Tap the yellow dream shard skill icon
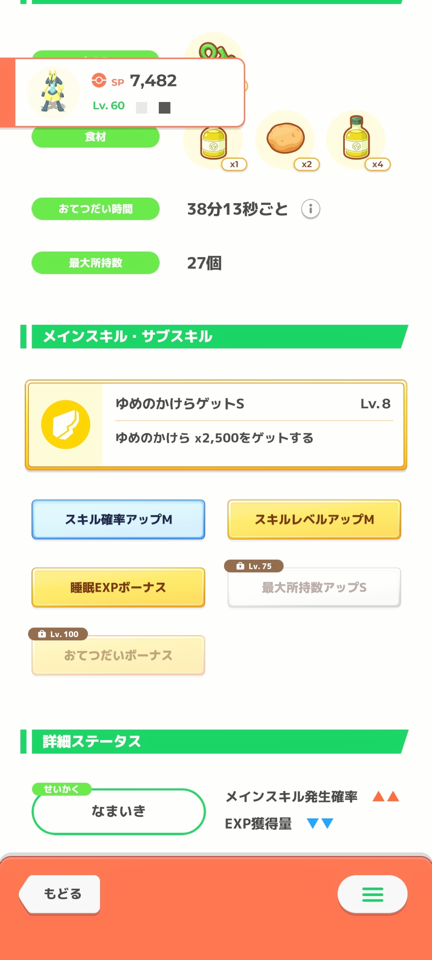Screen dimensions: 432x960 pyautogui.click(x=66, y=424)
